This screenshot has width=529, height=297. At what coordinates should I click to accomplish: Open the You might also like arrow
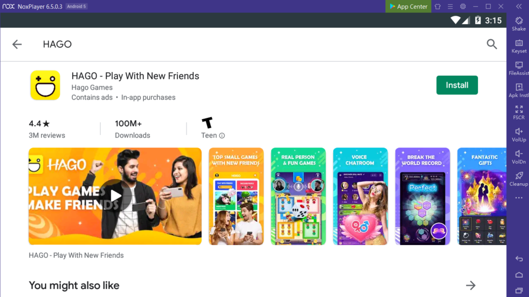tap(471, 286)
